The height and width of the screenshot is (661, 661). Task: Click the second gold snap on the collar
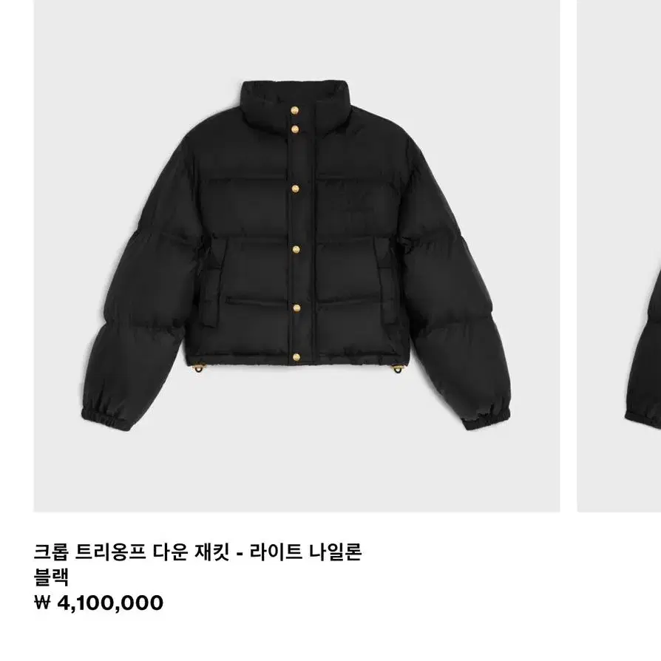click(x=295, y=129)
